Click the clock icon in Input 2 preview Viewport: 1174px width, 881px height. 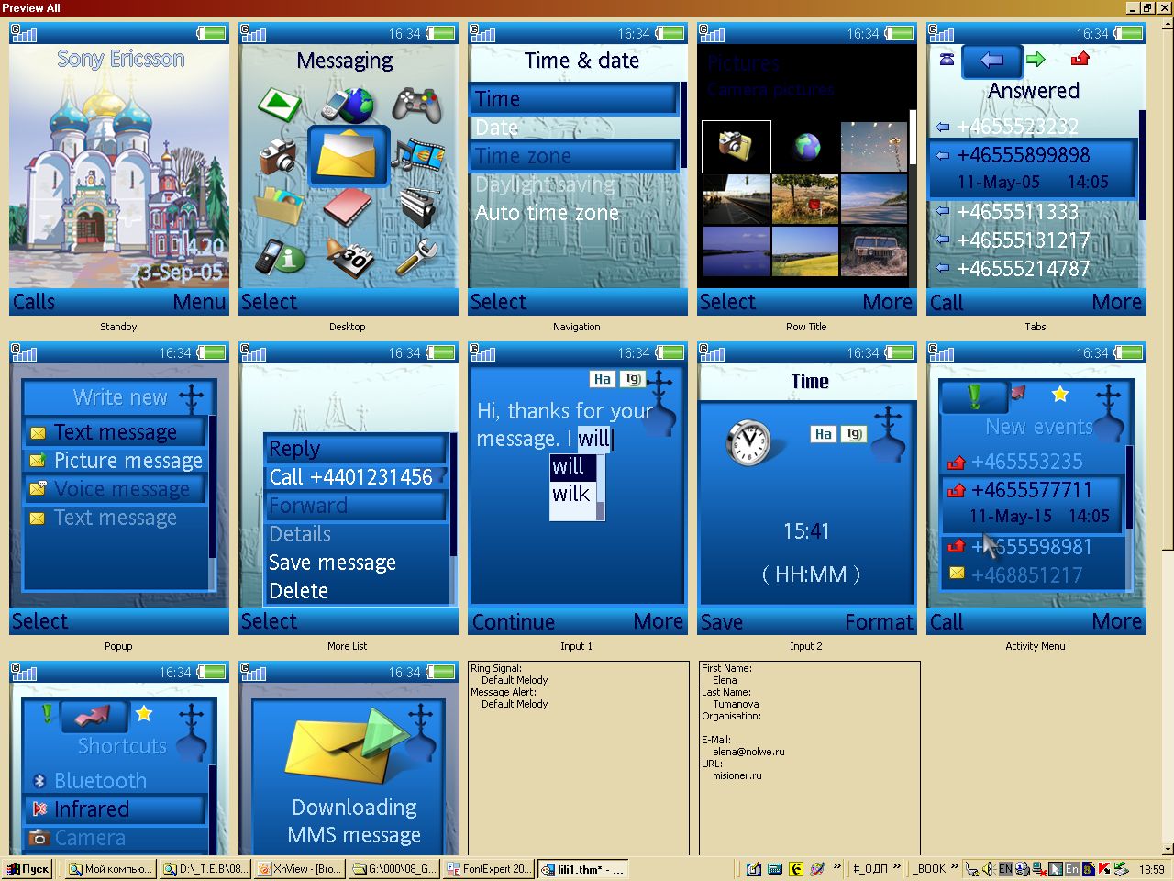coord(748,442)
